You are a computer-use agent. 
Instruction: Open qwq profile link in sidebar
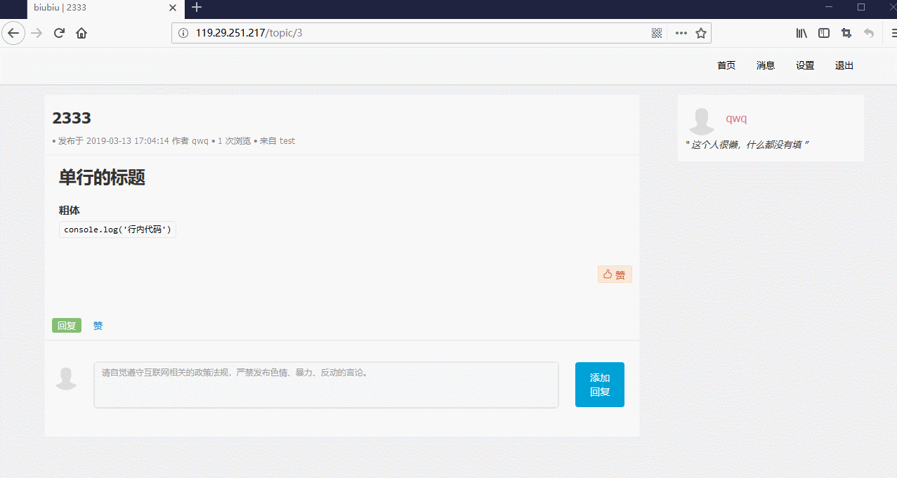coord(736,119)
